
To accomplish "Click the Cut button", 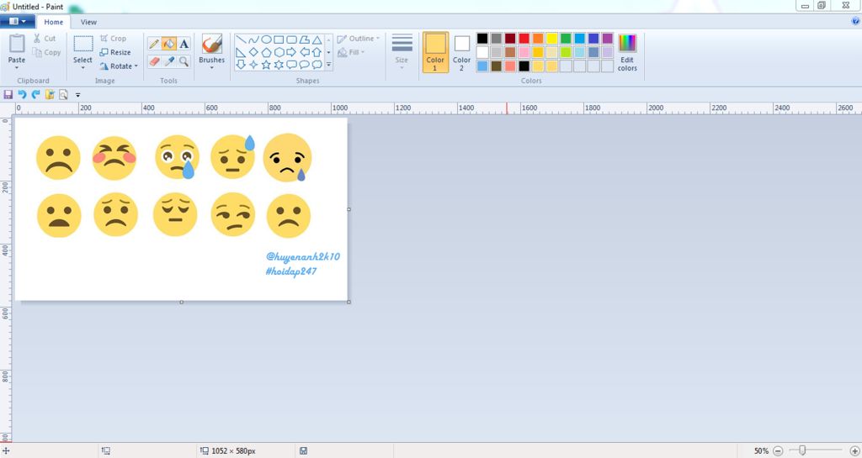I will (x=45, y=39).
